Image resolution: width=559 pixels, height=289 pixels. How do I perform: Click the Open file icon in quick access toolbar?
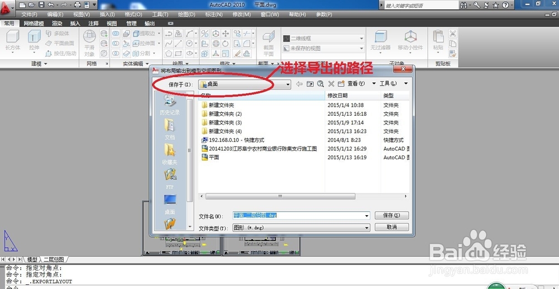click(x=32, y=5)
